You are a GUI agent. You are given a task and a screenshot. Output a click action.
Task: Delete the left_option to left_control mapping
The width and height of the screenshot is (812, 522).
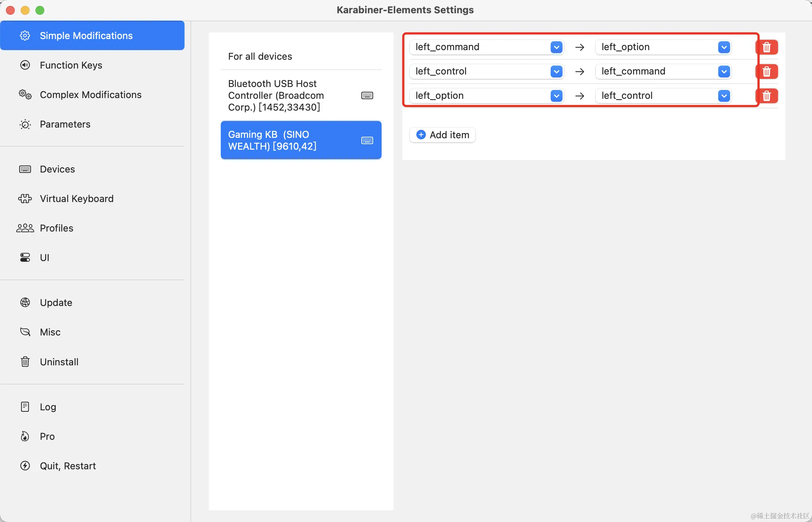coord(767,96)
